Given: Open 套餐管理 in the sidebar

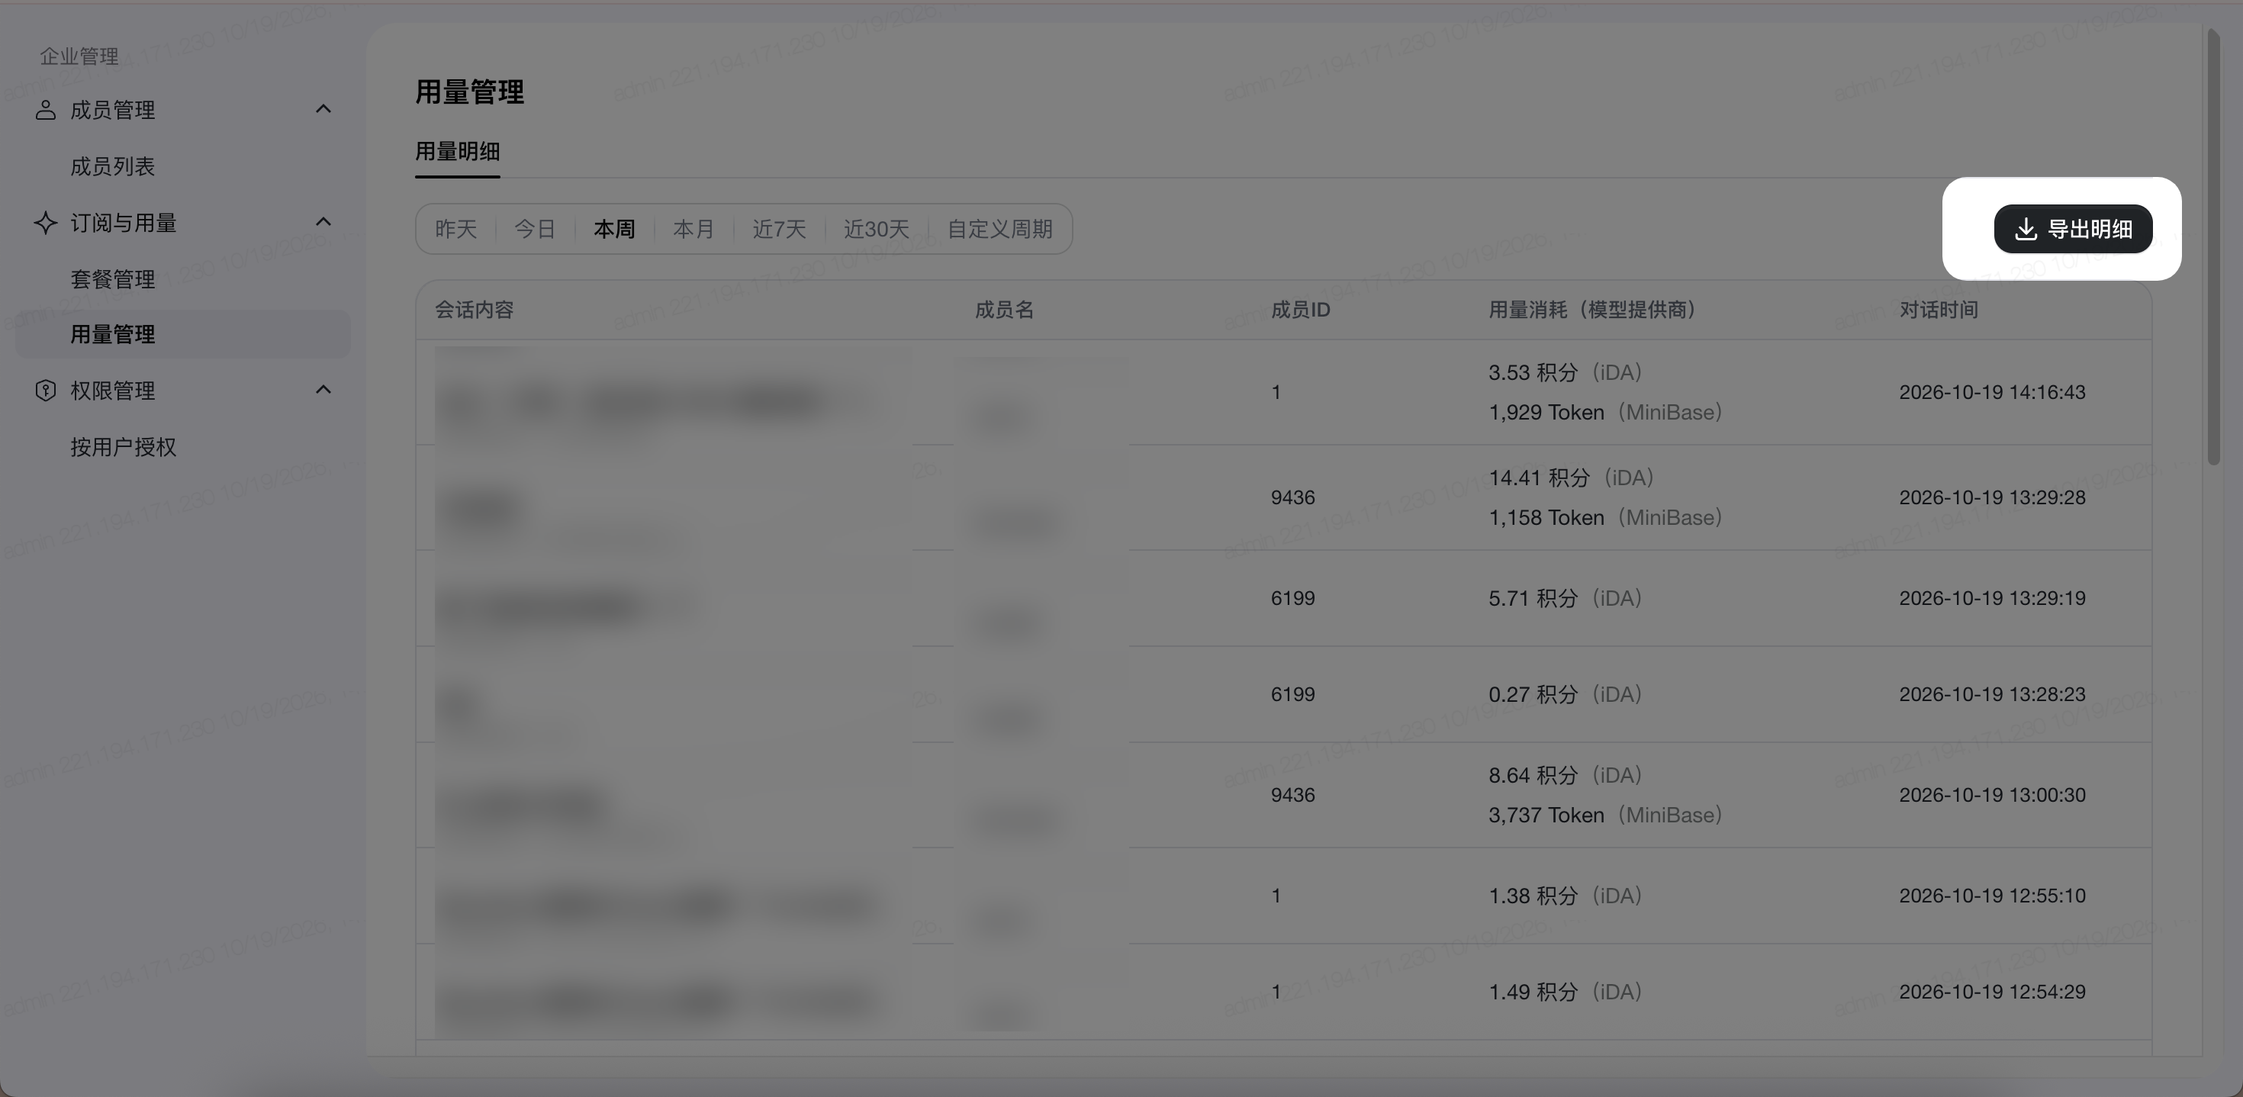Looking at the screenshot, I should tap(112, 278).
